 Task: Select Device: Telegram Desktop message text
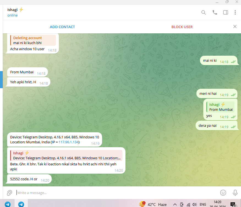pos(54,139)
